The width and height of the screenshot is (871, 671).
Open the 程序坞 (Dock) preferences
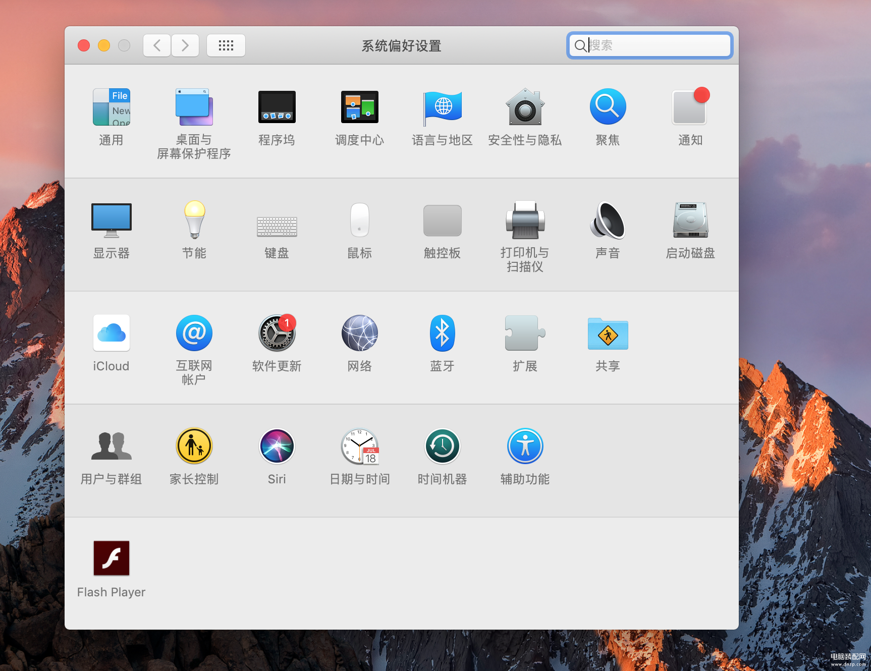pyautogui.click(x=277, y=107)
